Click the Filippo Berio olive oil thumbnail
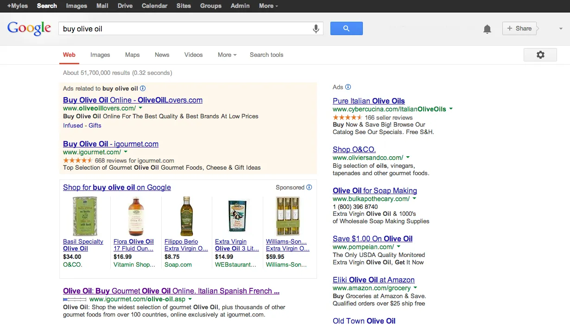This screenshot has width=570, height=324. click(186, 216)
